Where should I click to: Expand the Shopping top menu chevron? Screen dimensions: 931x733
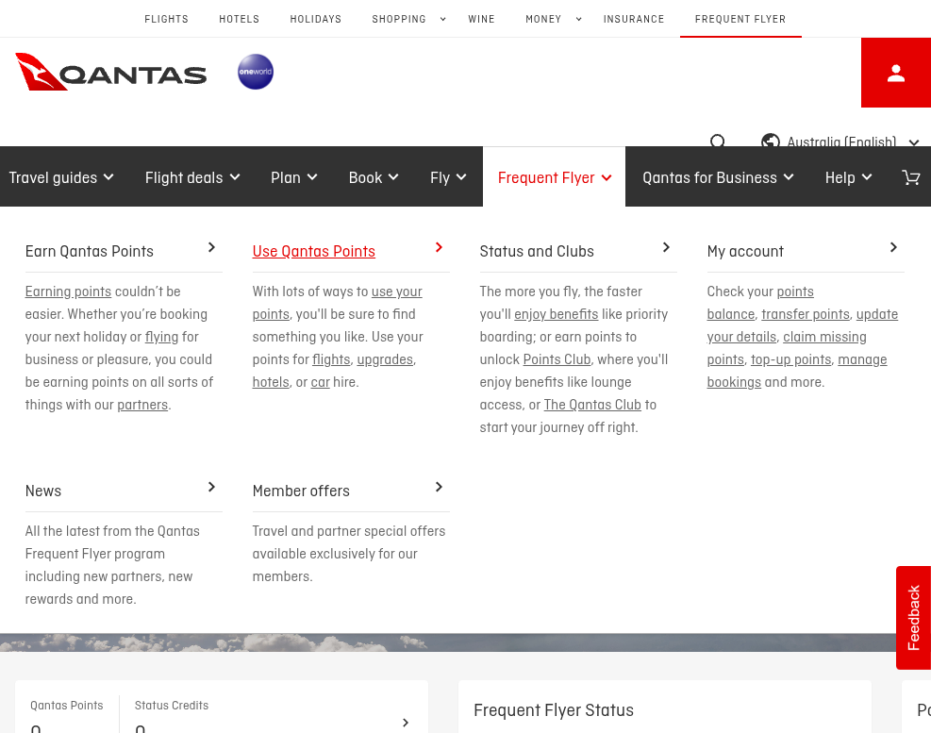click(443, 19)
